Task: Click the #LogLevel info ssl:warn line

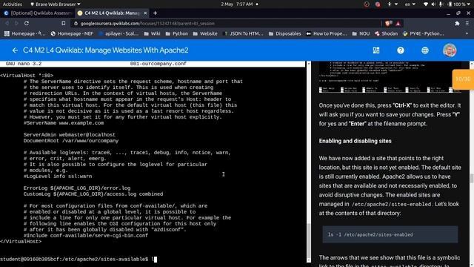Action: [x=58, y=177]
